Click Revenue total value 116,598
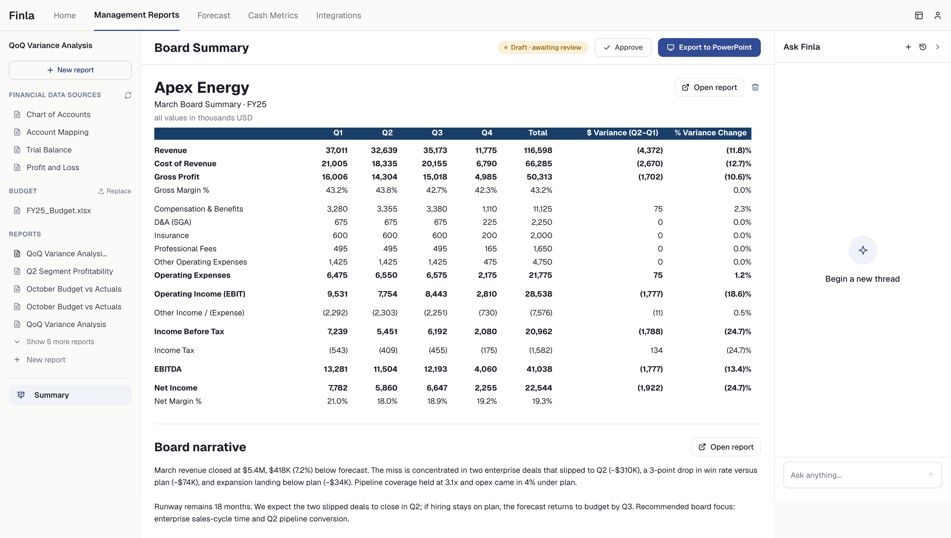Screen dimensions: 951x538 click(538, 151)
